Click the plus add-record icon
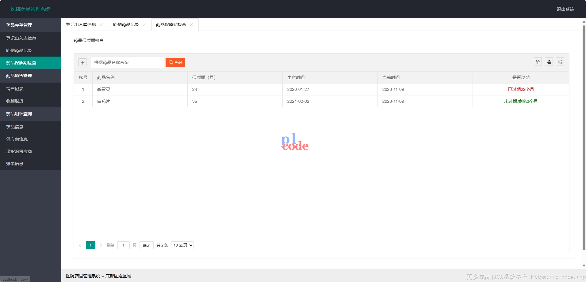Image resolution: width=586 pixels, height=282 pixels. (82, 63)
